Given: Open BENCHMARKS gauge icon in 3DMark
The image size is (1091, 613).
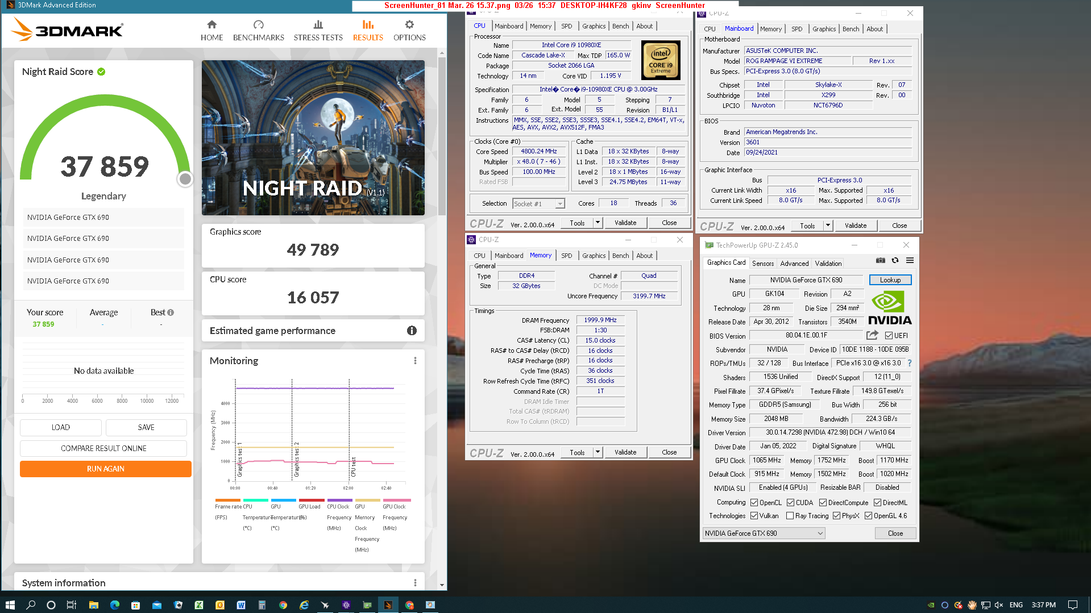Looking at the screenshot, I should (259, 24).
